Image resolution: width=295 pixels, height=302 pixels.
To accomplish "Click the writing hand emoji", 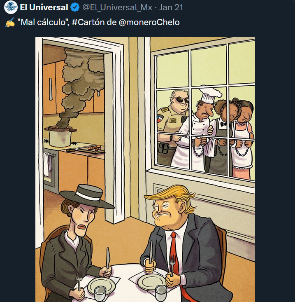I will click(x=9, y=23).
